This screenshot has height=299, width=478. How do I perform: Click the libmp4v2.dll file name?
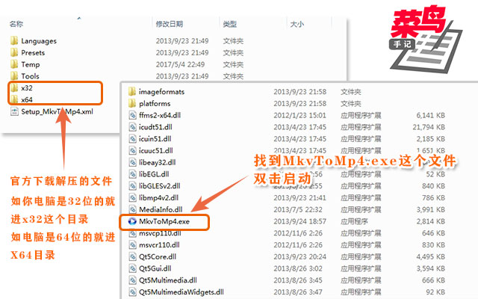(158, 197)
